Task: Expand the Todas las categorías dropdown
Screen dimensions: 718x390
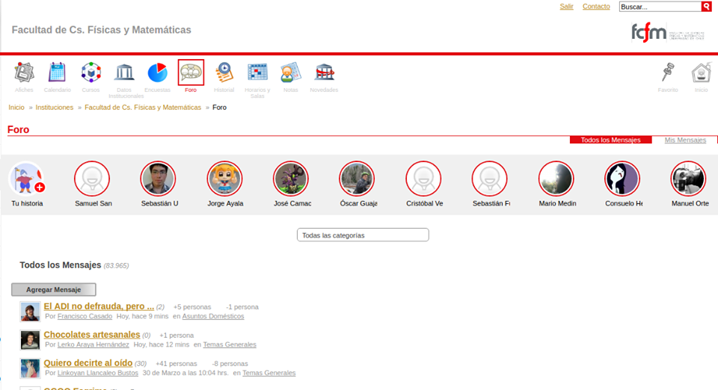Action: (363, 235)
